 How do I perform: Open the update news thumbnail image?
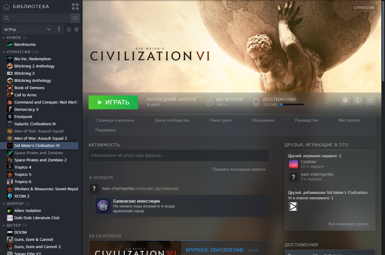coord(135,248)
